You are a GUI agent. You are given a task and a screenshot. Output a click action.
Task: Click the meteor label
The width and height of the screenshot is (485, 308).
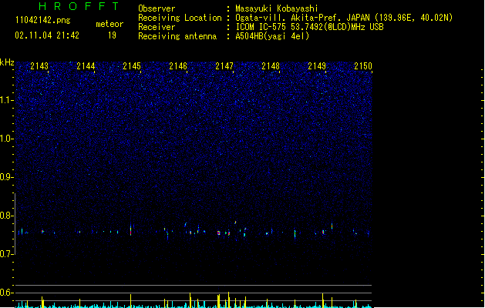point(109,24)
